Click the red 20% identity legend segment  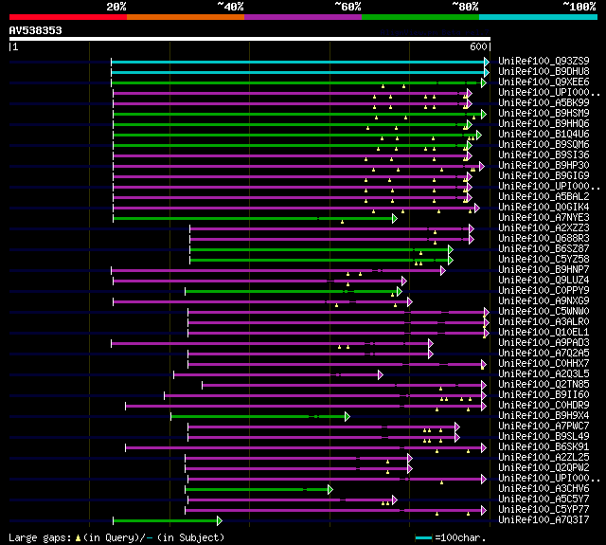68,17
